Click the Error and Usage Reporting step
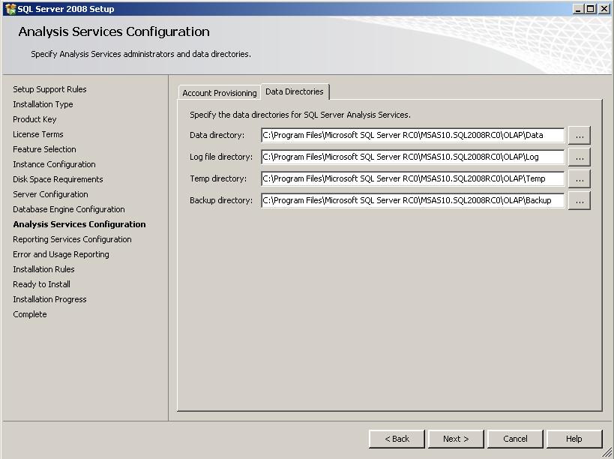 coord(61,254)
